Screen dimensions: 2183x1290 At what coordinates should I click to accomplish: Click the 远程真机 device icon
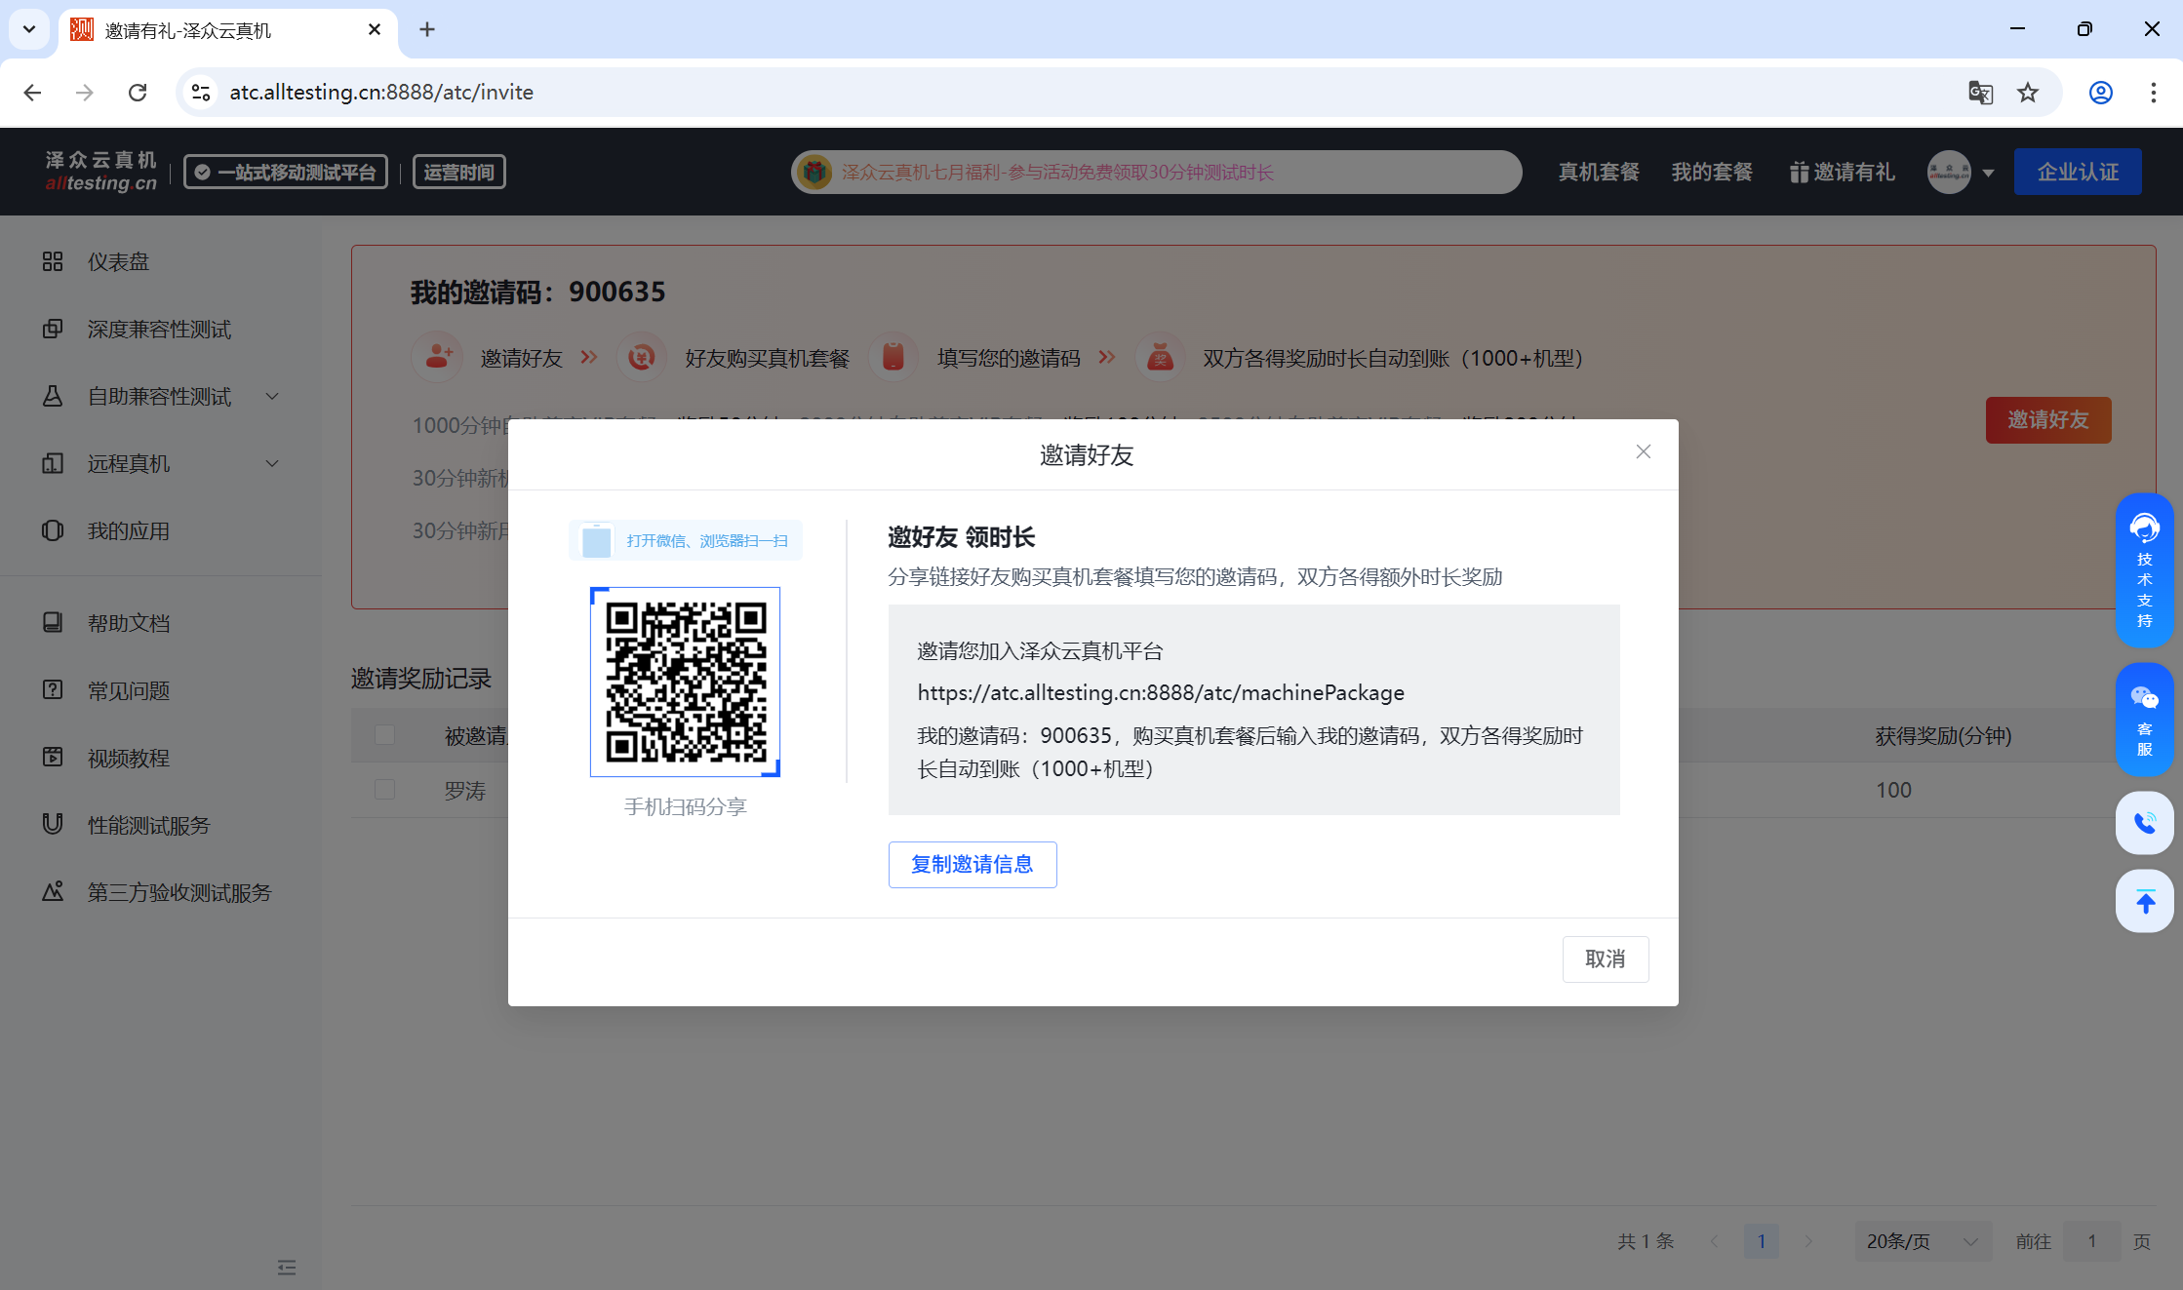(53, 463)
